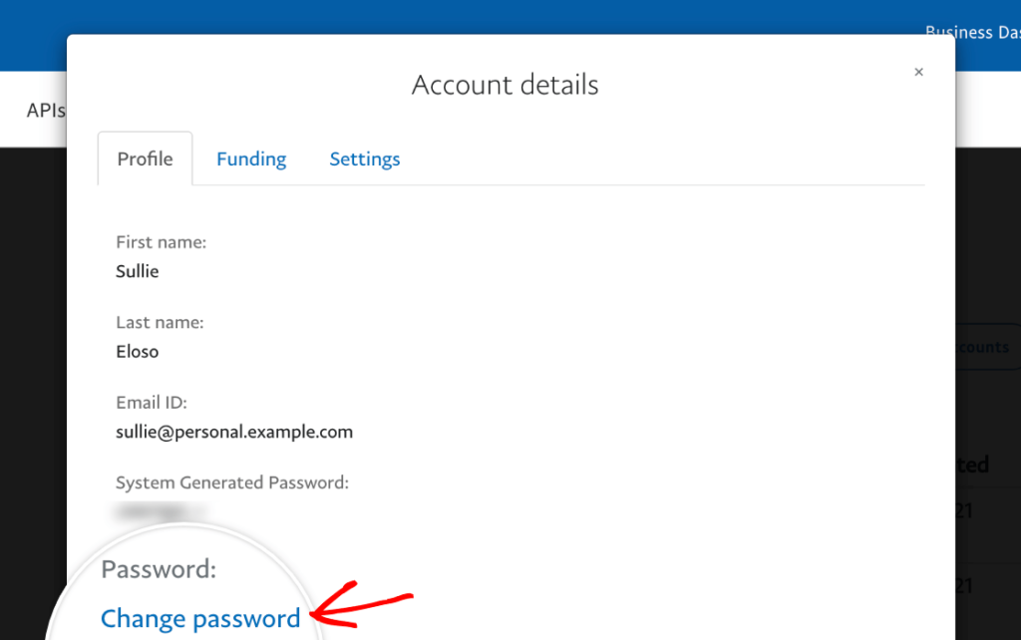Click the red arrow annotation
Viewport: 1021px width, 640px height.
(364, 608)
